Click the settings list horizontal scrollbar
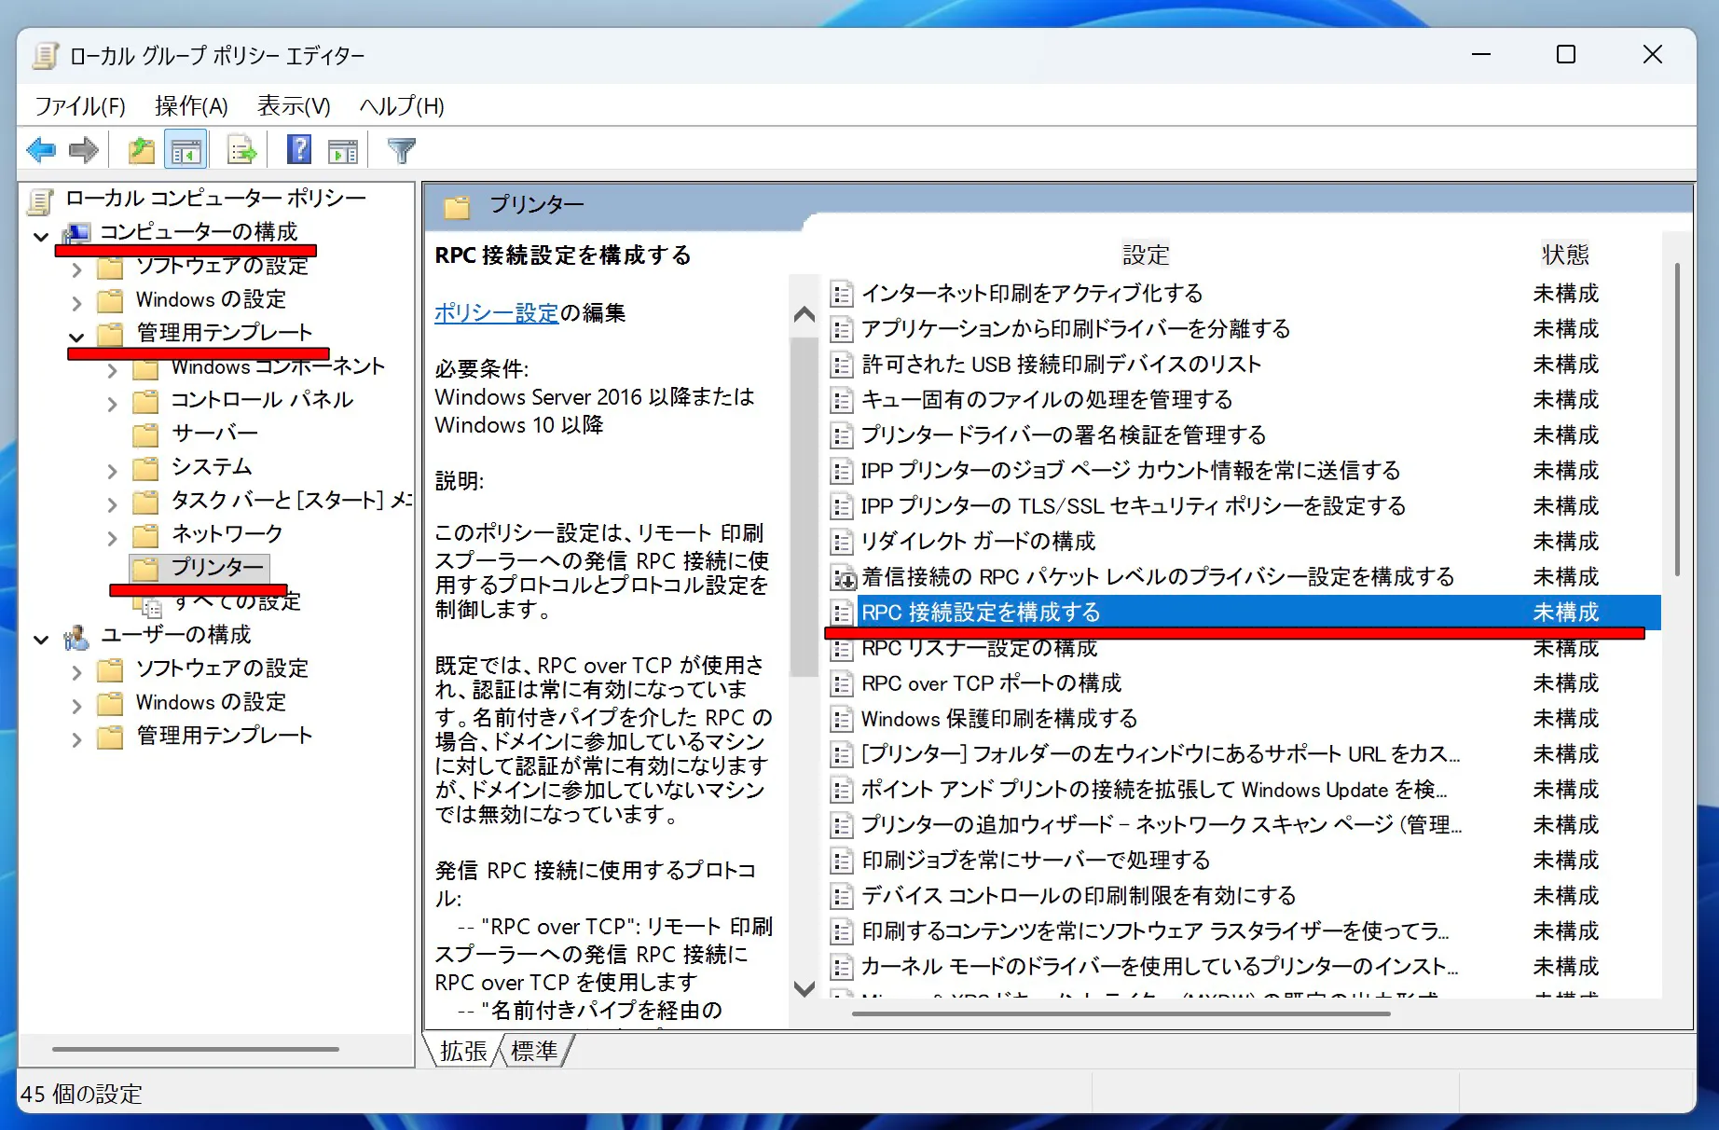1719x1130 pixels. click(x=1121, y=1013)
